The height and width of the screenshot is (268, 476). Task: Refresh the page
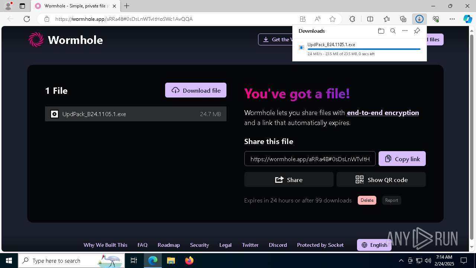click(27, 19)
